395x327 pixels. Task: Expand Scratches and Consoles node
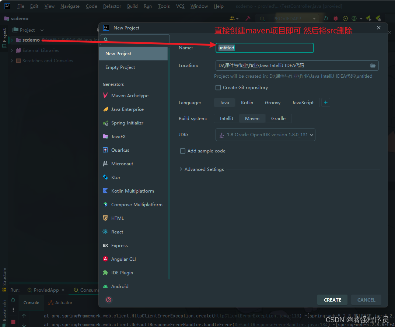(11, 61)
